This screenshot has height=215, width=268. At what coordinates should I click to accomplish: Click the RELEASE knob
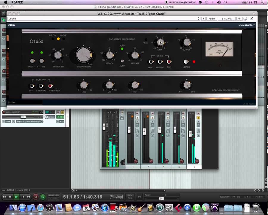(x=135, y=55)
